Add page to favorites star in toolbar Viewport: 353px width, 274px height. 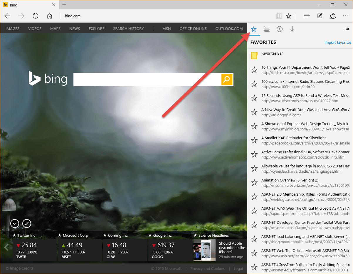[x=289, y=16]
